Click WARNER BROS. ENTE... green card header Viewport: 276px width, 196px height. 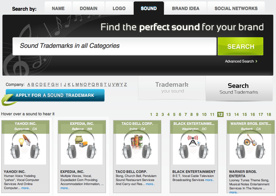[x=250, y=127]
